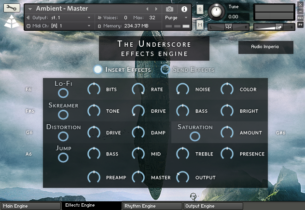This screenshot has height=210, width=305.
Task: Click the Lo-Fi NOISE knob
Action: click(x=182, y=89)
